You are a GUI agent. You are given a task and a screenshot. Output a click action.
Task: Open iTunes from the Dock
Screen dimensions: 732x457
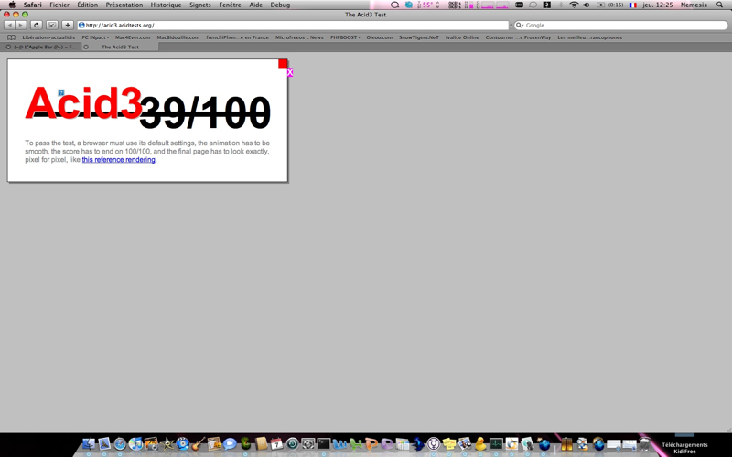click(x=135, y=443)
